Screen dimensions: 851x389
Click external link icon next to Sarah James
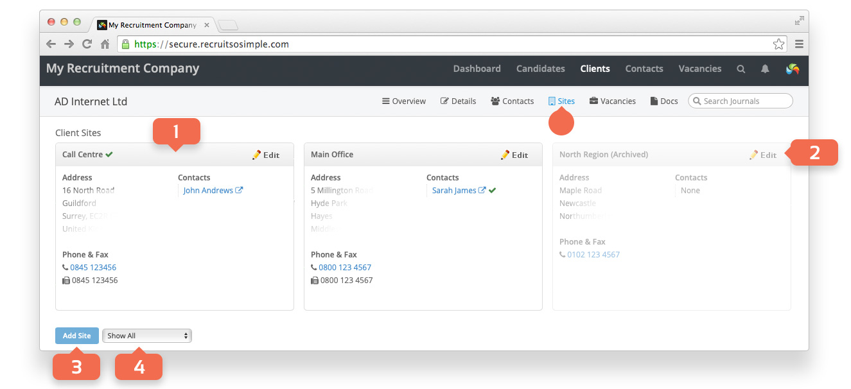pyautogui.click(x=482, y=191)
